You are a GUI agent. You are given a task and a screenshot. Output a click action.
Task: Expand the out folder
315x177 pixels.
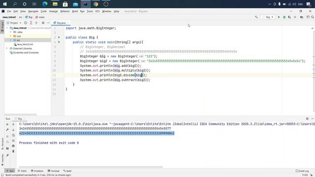10,36
